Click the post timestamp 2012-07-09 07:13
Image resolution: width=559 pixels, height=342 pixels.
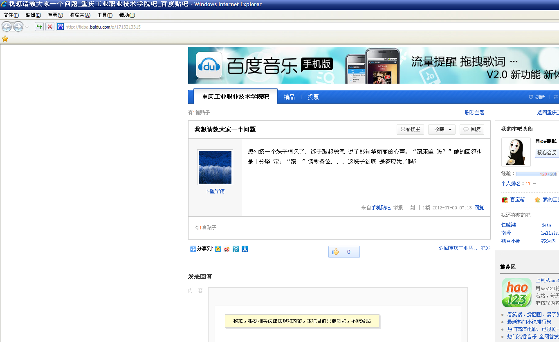452,208
